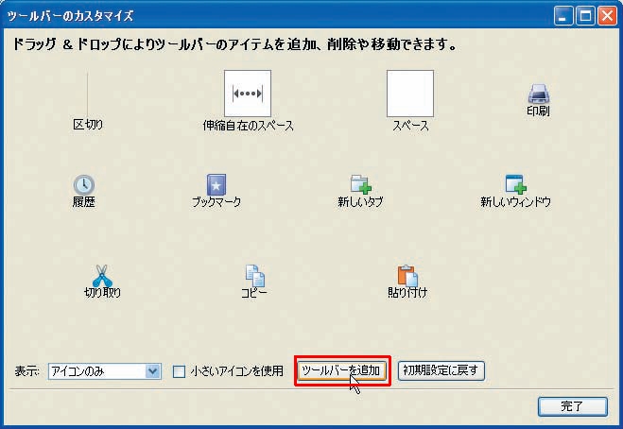Click the 切り取り scissors icon
Screen dimensions: 623x429
pyautogui.click(x=102, y=276)
